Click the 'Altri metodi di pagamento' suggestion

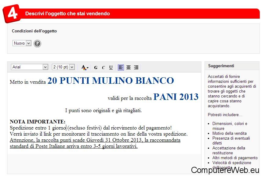click(x=235, y=158)
